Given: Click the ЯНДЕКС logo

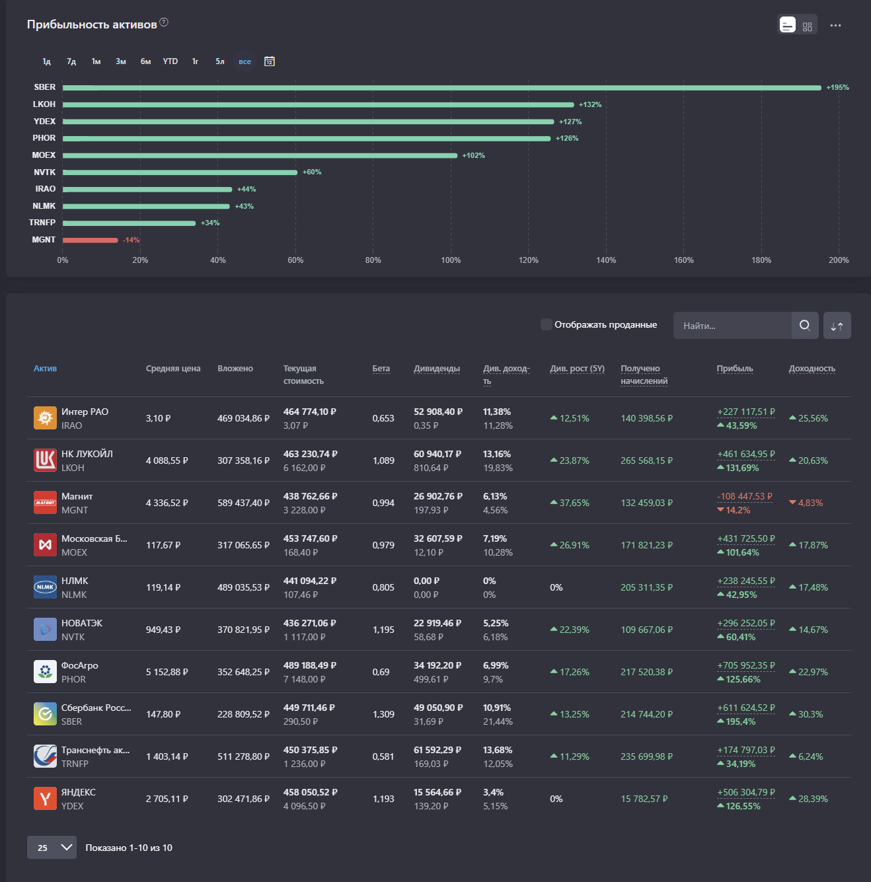Looking at the screenshot, I should tap(45, 799).
